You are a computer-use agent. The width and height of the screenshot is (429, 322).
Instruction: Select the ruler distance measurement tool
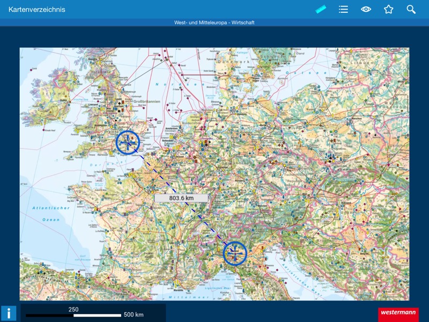(321, 9)
